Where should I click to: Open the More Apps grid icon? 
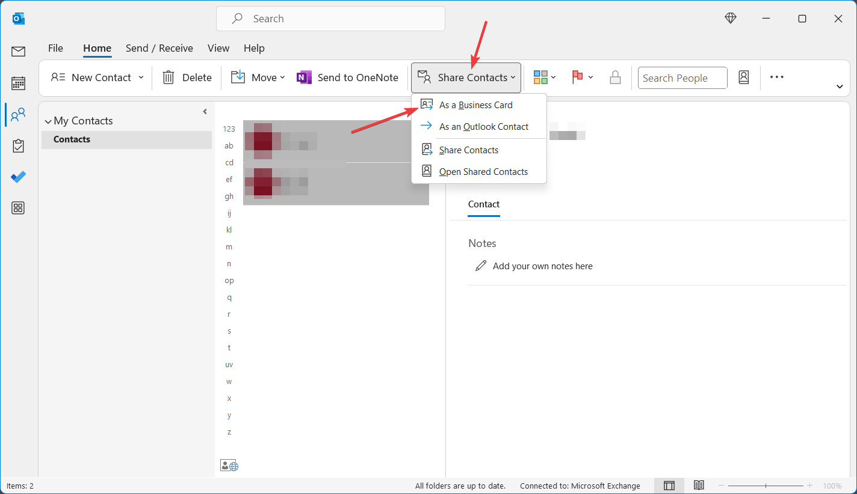click(19, 208)
